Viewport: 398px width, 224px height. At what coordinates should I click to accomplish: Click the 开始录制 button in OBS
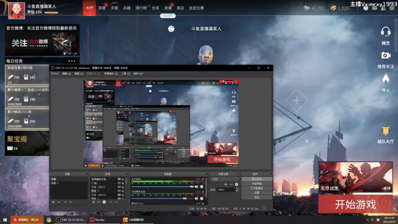click(256, 184)
